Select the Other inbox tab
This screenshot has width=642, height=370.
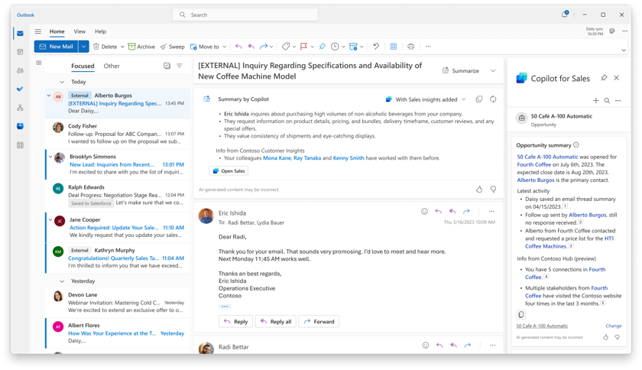112,66
